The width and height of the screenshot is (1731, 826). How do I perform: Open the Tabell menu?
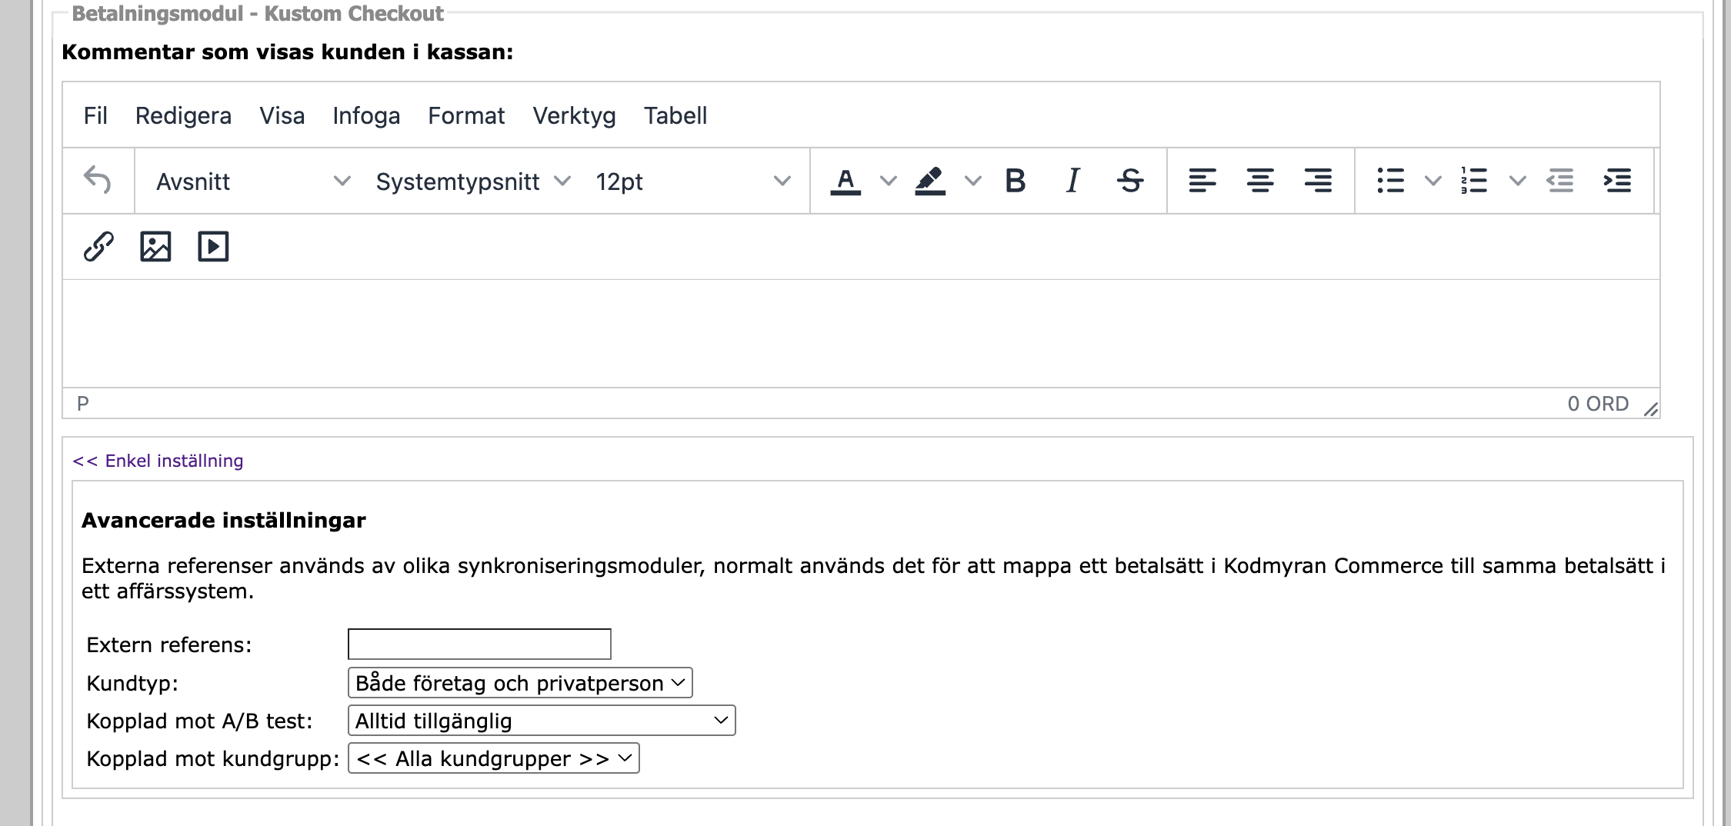(x=675, y=115)
